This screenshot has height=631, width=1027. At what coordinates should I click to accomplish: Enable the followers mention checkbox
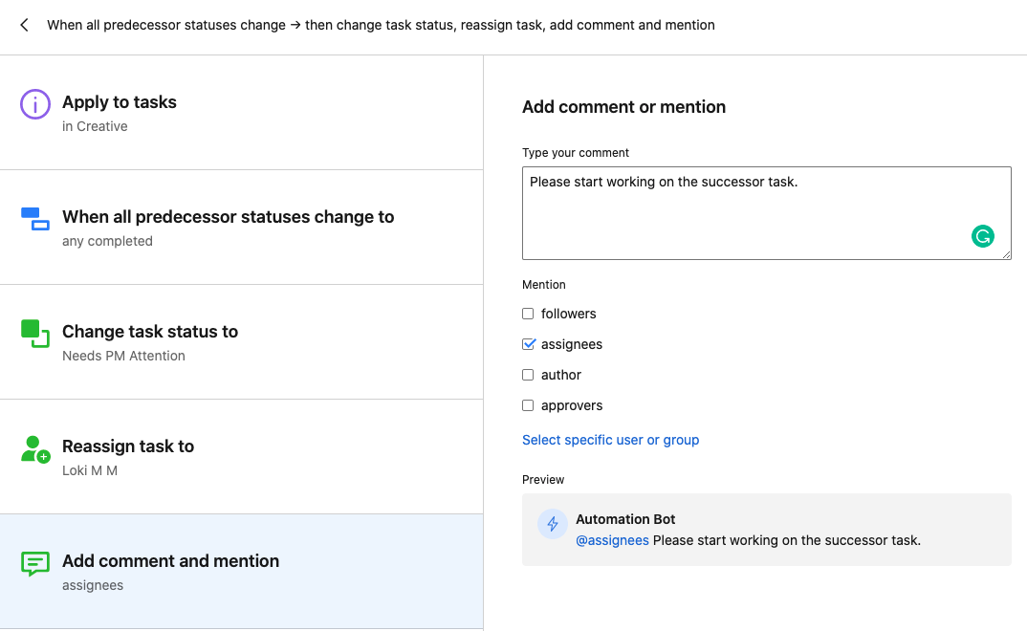(x=528, y=314)
